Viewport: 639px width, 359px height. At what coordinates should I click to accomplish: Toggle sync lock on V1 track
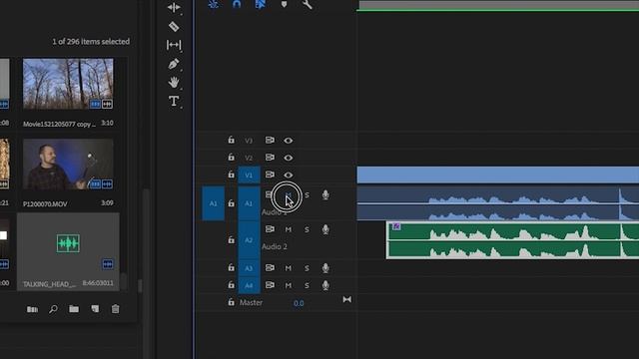tap(270, 175)
